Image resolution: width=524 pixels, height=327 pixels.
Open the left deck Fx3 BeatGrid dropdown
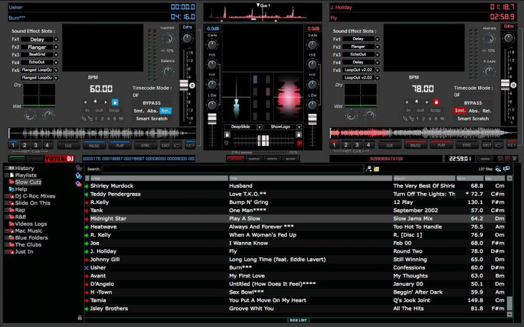tap(56, 55)
